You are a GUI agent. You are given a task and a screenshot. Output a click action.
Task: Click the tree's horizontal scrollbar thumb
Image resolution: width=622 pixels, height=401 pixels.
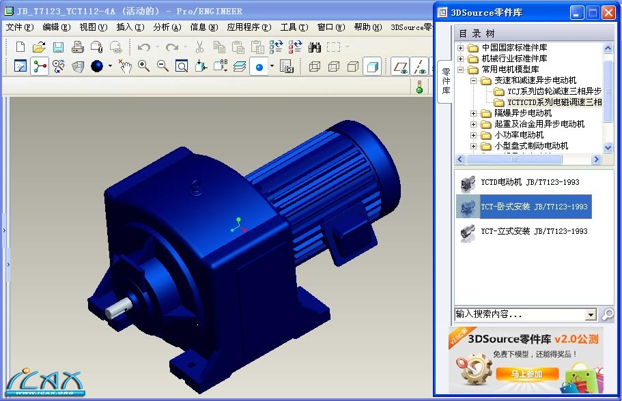pyautogui.click(x=514, y=160)
